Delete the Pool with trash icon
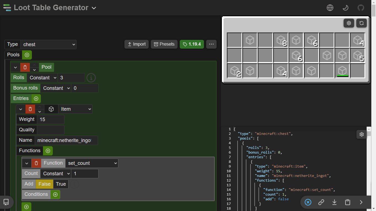376x211 pixels. (x=25, y=67)
